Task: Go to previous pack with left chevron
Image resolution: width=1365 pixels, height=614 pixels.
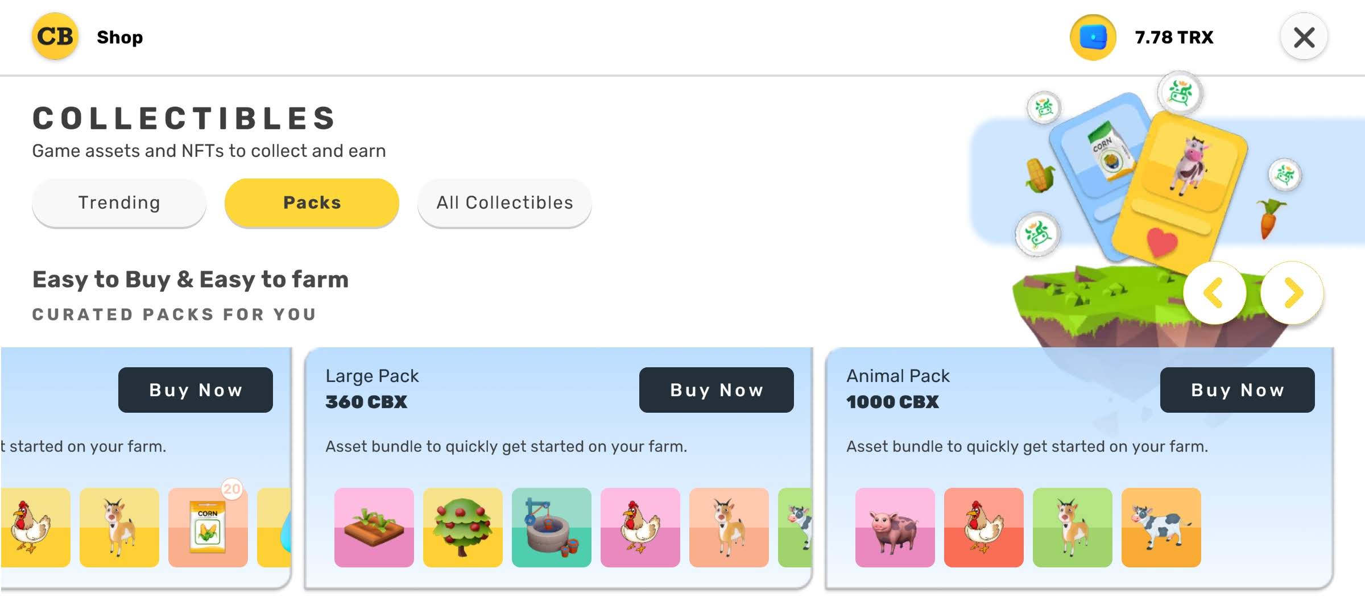Action: [1214, 293]
